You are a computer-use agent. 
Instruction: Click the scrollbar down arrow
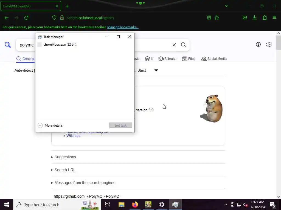tap(279, 197)
